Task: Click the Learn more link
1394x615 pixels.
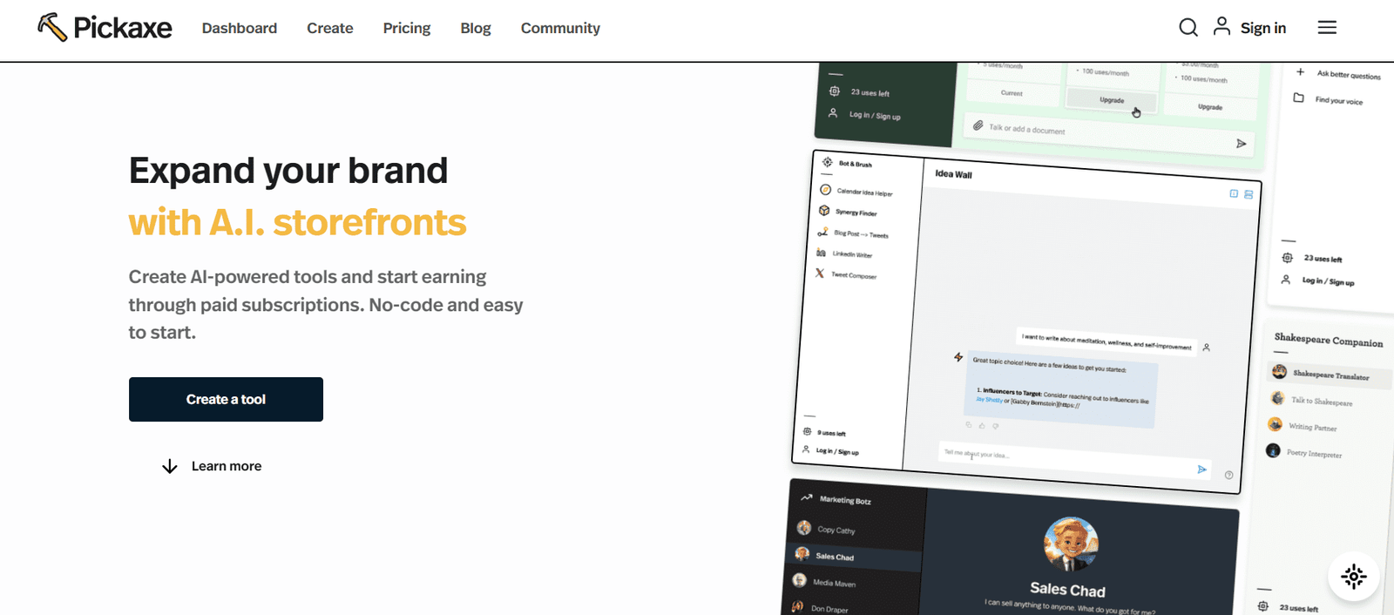Action: click(x=227, y=467)
